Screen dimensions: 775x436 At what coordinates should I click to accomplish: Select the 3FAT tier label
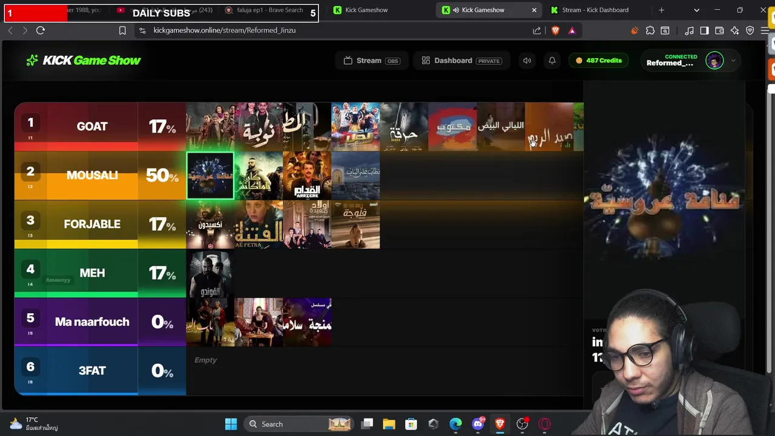[x=92, y=371]
